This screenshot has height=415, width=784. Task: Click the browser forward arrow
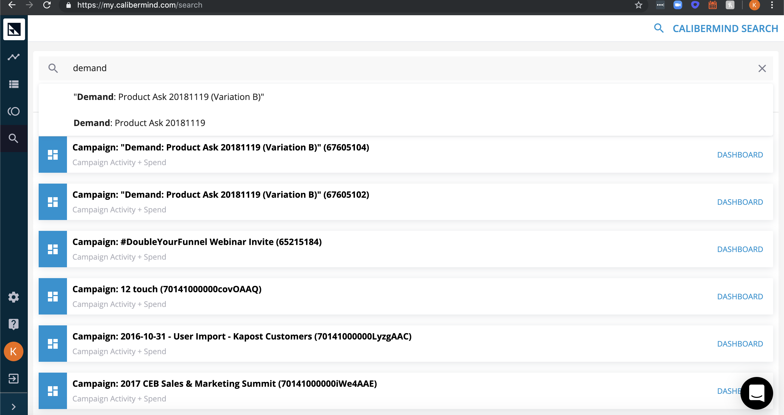point(29,5)
